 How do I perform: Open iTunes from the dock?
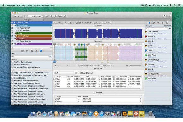[x=90, y=114]
